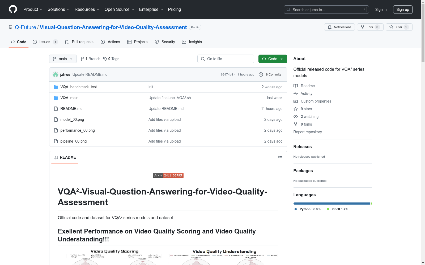Click the bell icon in Notifications
Screen dimensions: 425x265
click(330, 27)
